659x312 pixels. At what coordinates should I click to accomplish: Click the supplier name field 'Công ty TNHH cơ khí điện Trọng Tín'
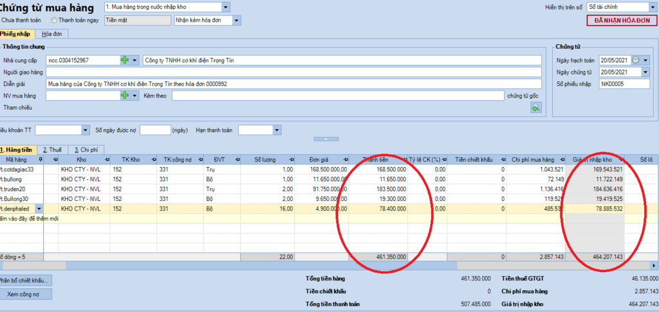point(342,60)
